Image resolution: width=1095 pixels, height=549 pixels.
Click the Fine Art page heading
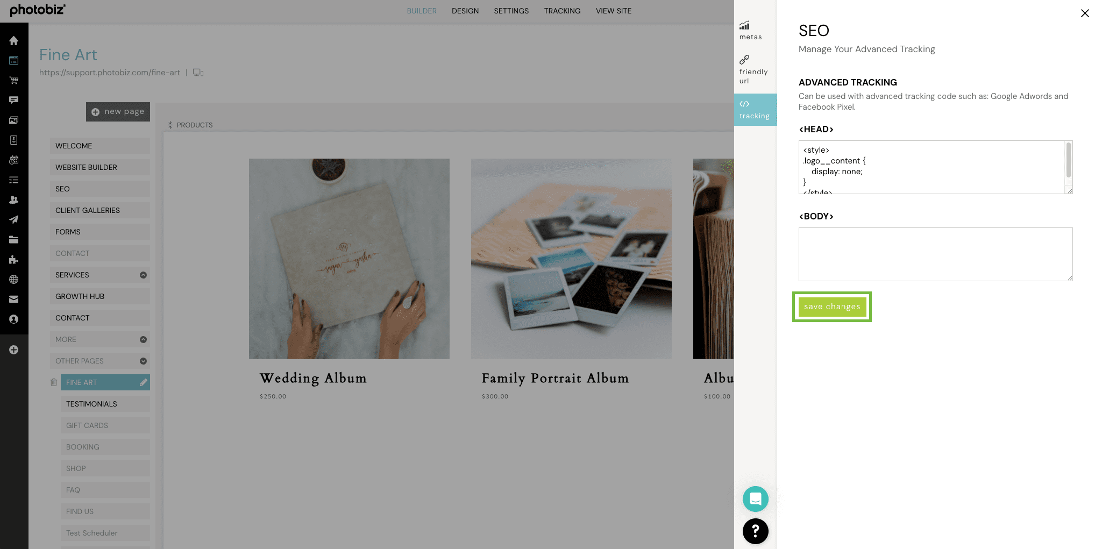pos(68,55)
